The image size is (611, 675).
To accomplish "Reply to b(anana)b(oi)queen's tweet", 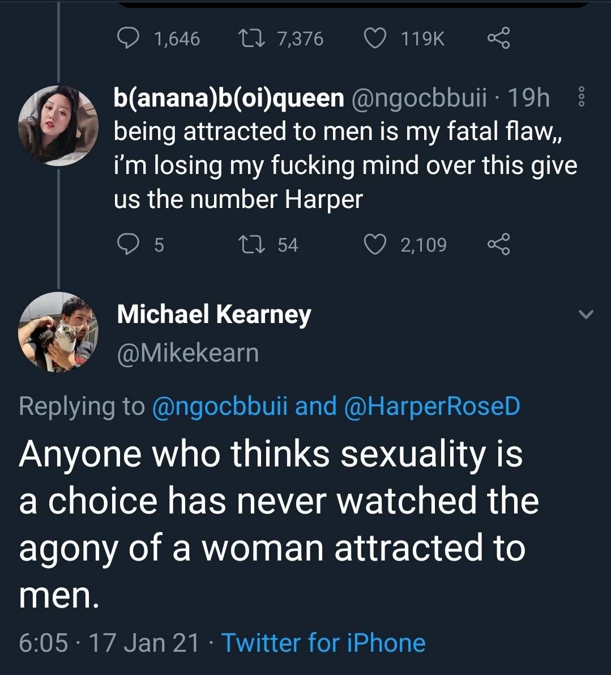I will (129, 244).
